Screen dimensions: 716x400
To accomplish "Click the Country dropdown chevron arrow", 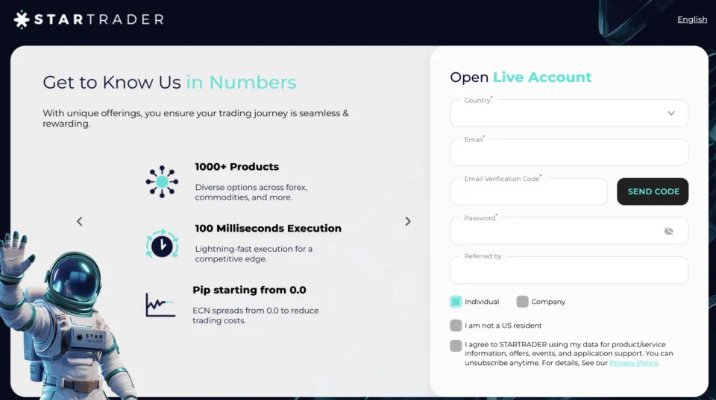I will [671, 113].
